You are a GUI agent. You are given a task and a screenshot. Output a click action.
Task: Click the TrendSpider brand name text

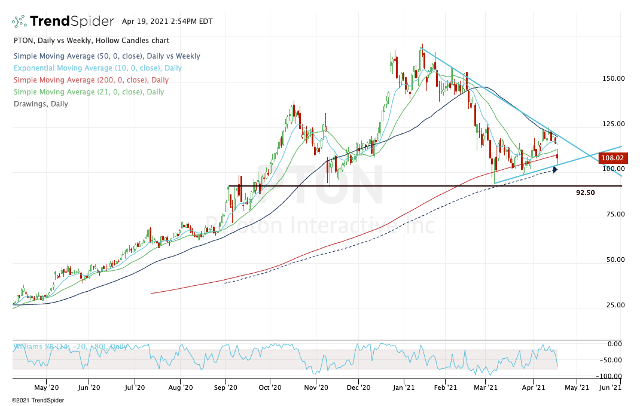point(72,21)
